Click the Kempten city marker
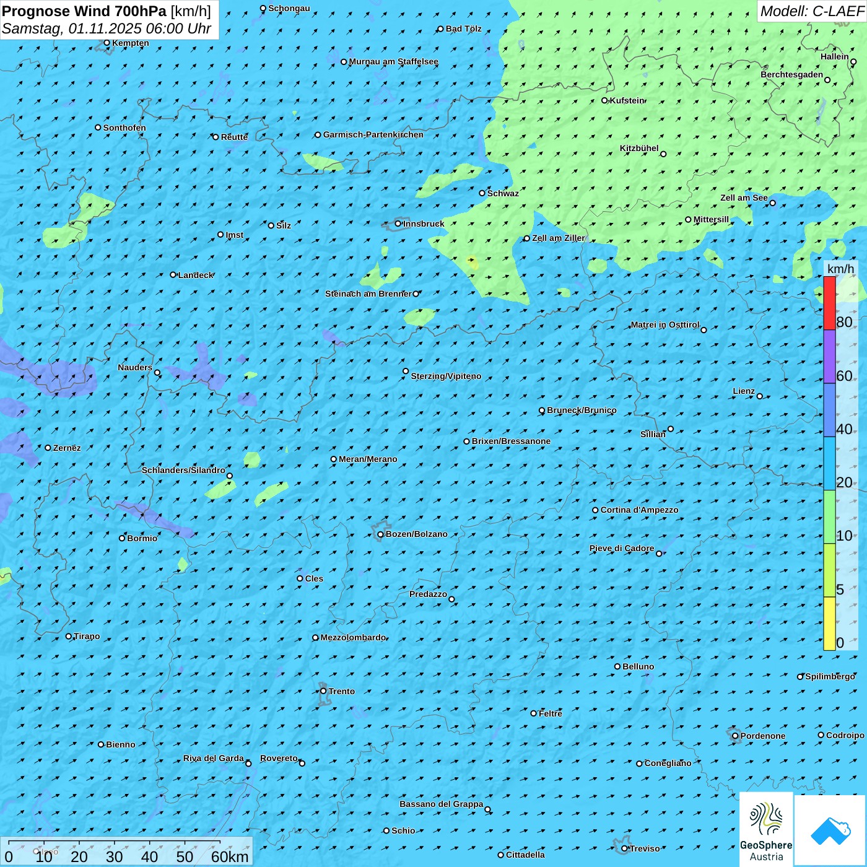 (107, 43)
